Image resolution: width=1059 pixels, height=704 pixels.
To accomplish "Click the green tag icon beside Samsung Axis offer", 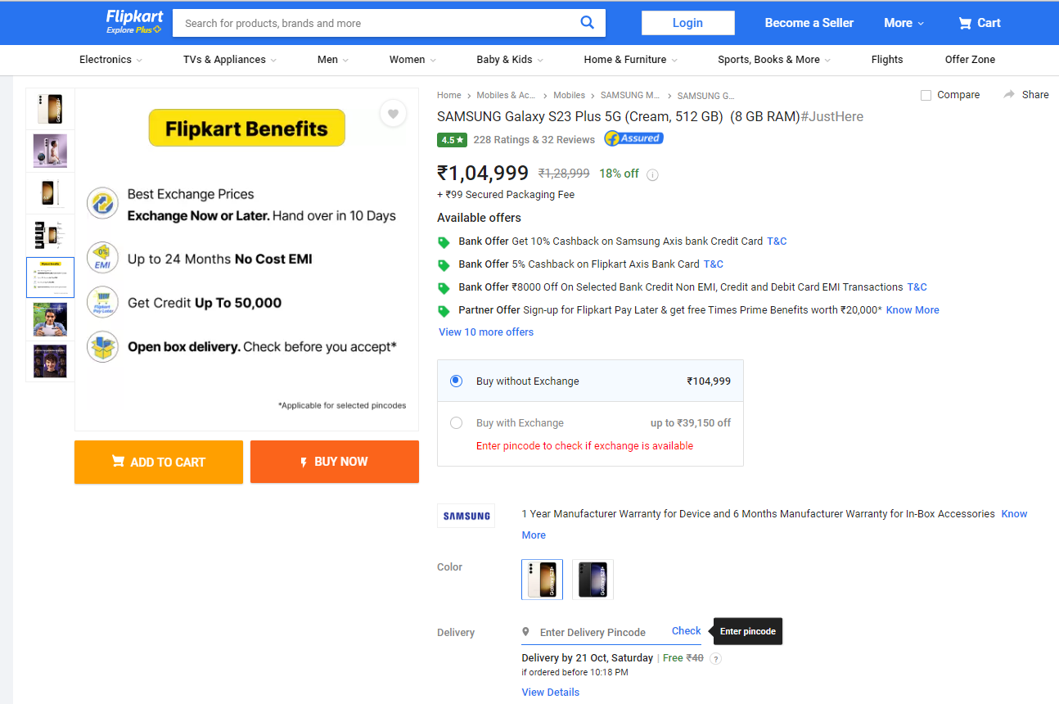I will point(444,242).
